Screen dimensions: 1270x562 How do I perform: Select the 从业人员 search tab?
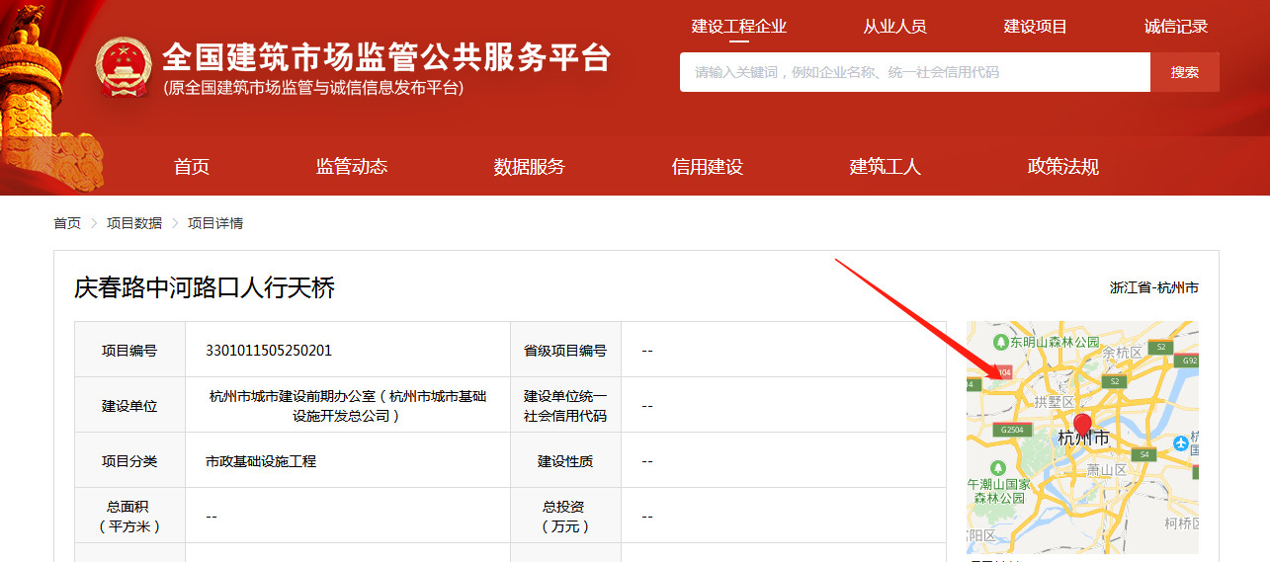coord(894,27)
